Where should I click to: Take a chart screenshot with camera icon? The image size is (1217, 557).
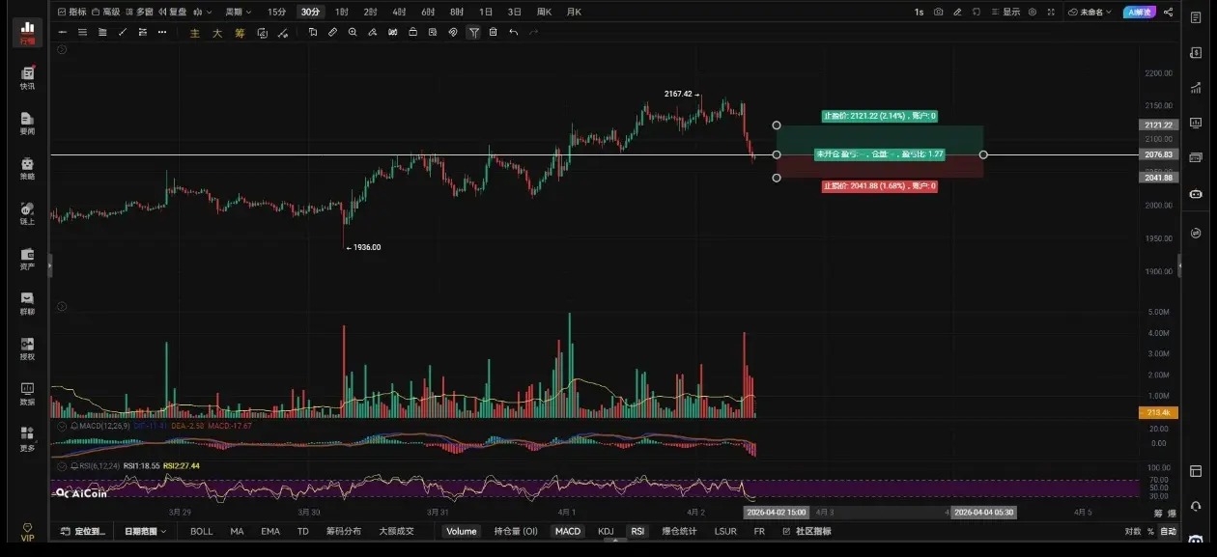pyautogui.click(x=938, y=12)
